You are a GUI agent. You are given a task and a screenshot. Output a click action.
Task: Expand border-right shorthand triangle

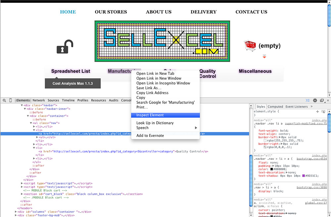282,144
